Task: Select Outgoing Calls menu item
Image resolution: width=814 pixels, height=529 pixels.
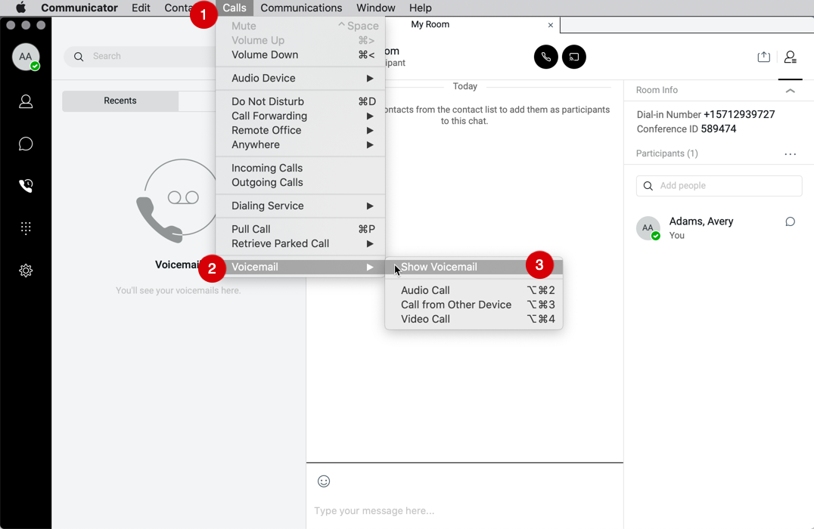Action: point(300,183)
